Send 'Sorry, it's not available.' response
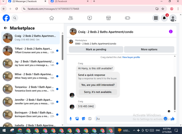Screen dimensions: 182x134 pyautogui.click(x=98, y=92)
